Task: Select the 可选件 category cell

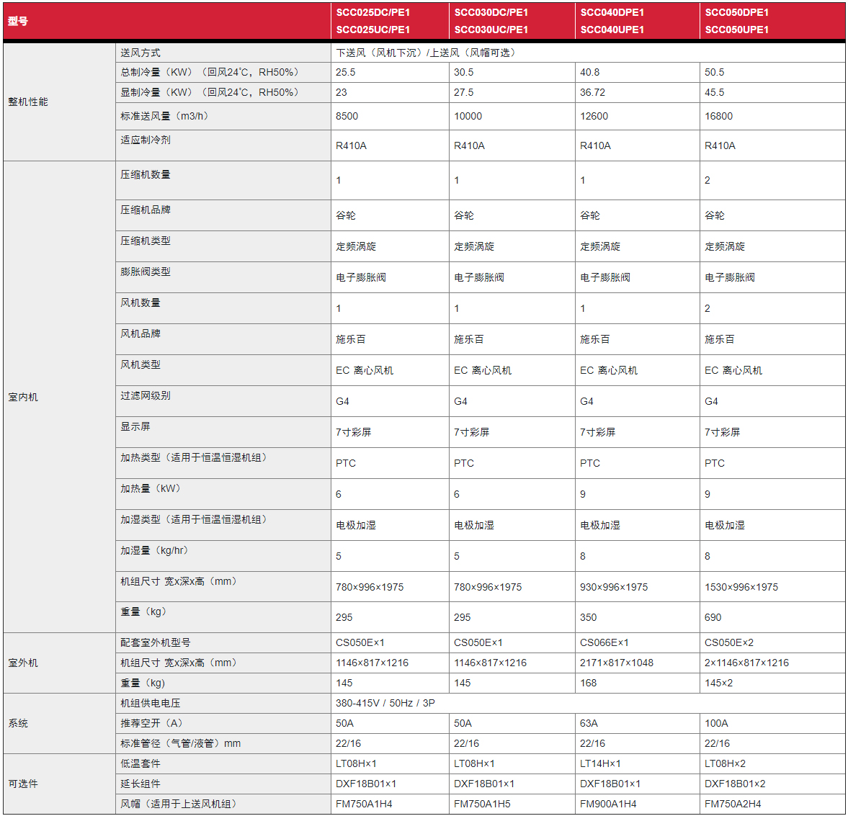Action: 23,784
